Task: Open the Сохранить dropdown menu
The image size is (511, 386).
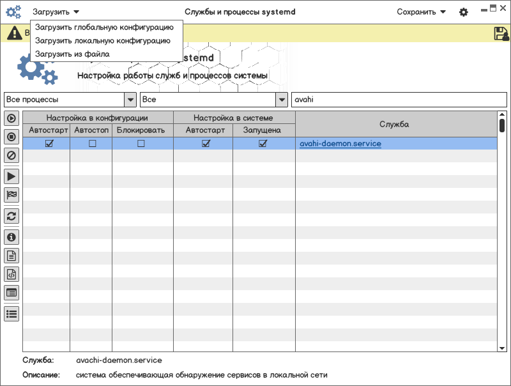Action: [x=421, y=12]
